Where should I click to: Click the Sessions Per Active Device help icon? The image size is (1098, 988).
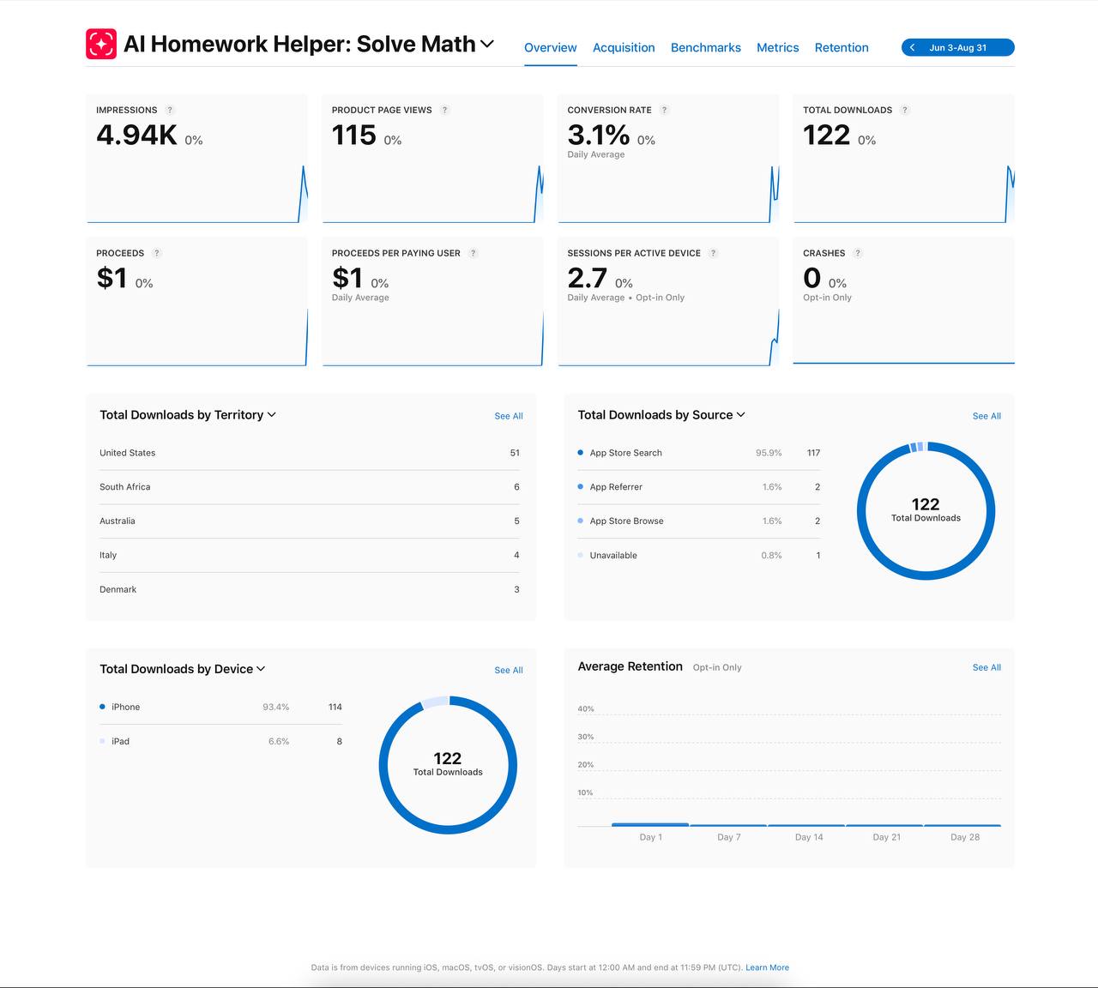pyautogui.click(x=714, y=253)
